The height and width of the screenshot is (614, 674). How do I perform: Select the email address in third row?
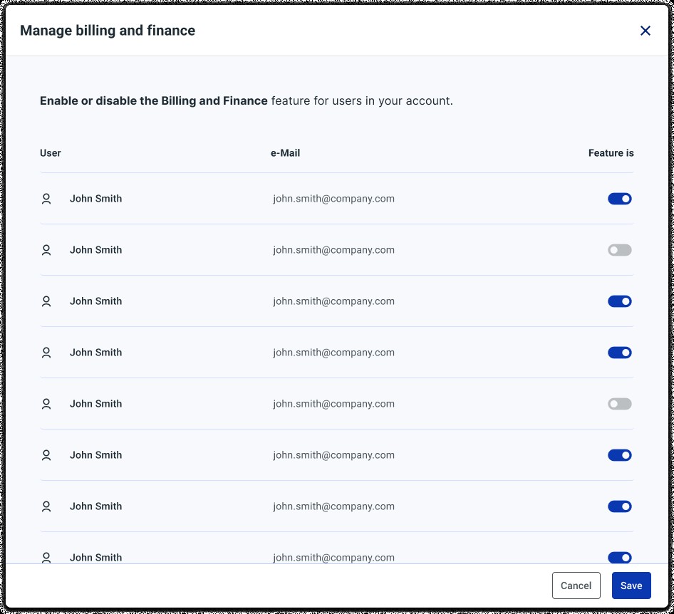333,301
